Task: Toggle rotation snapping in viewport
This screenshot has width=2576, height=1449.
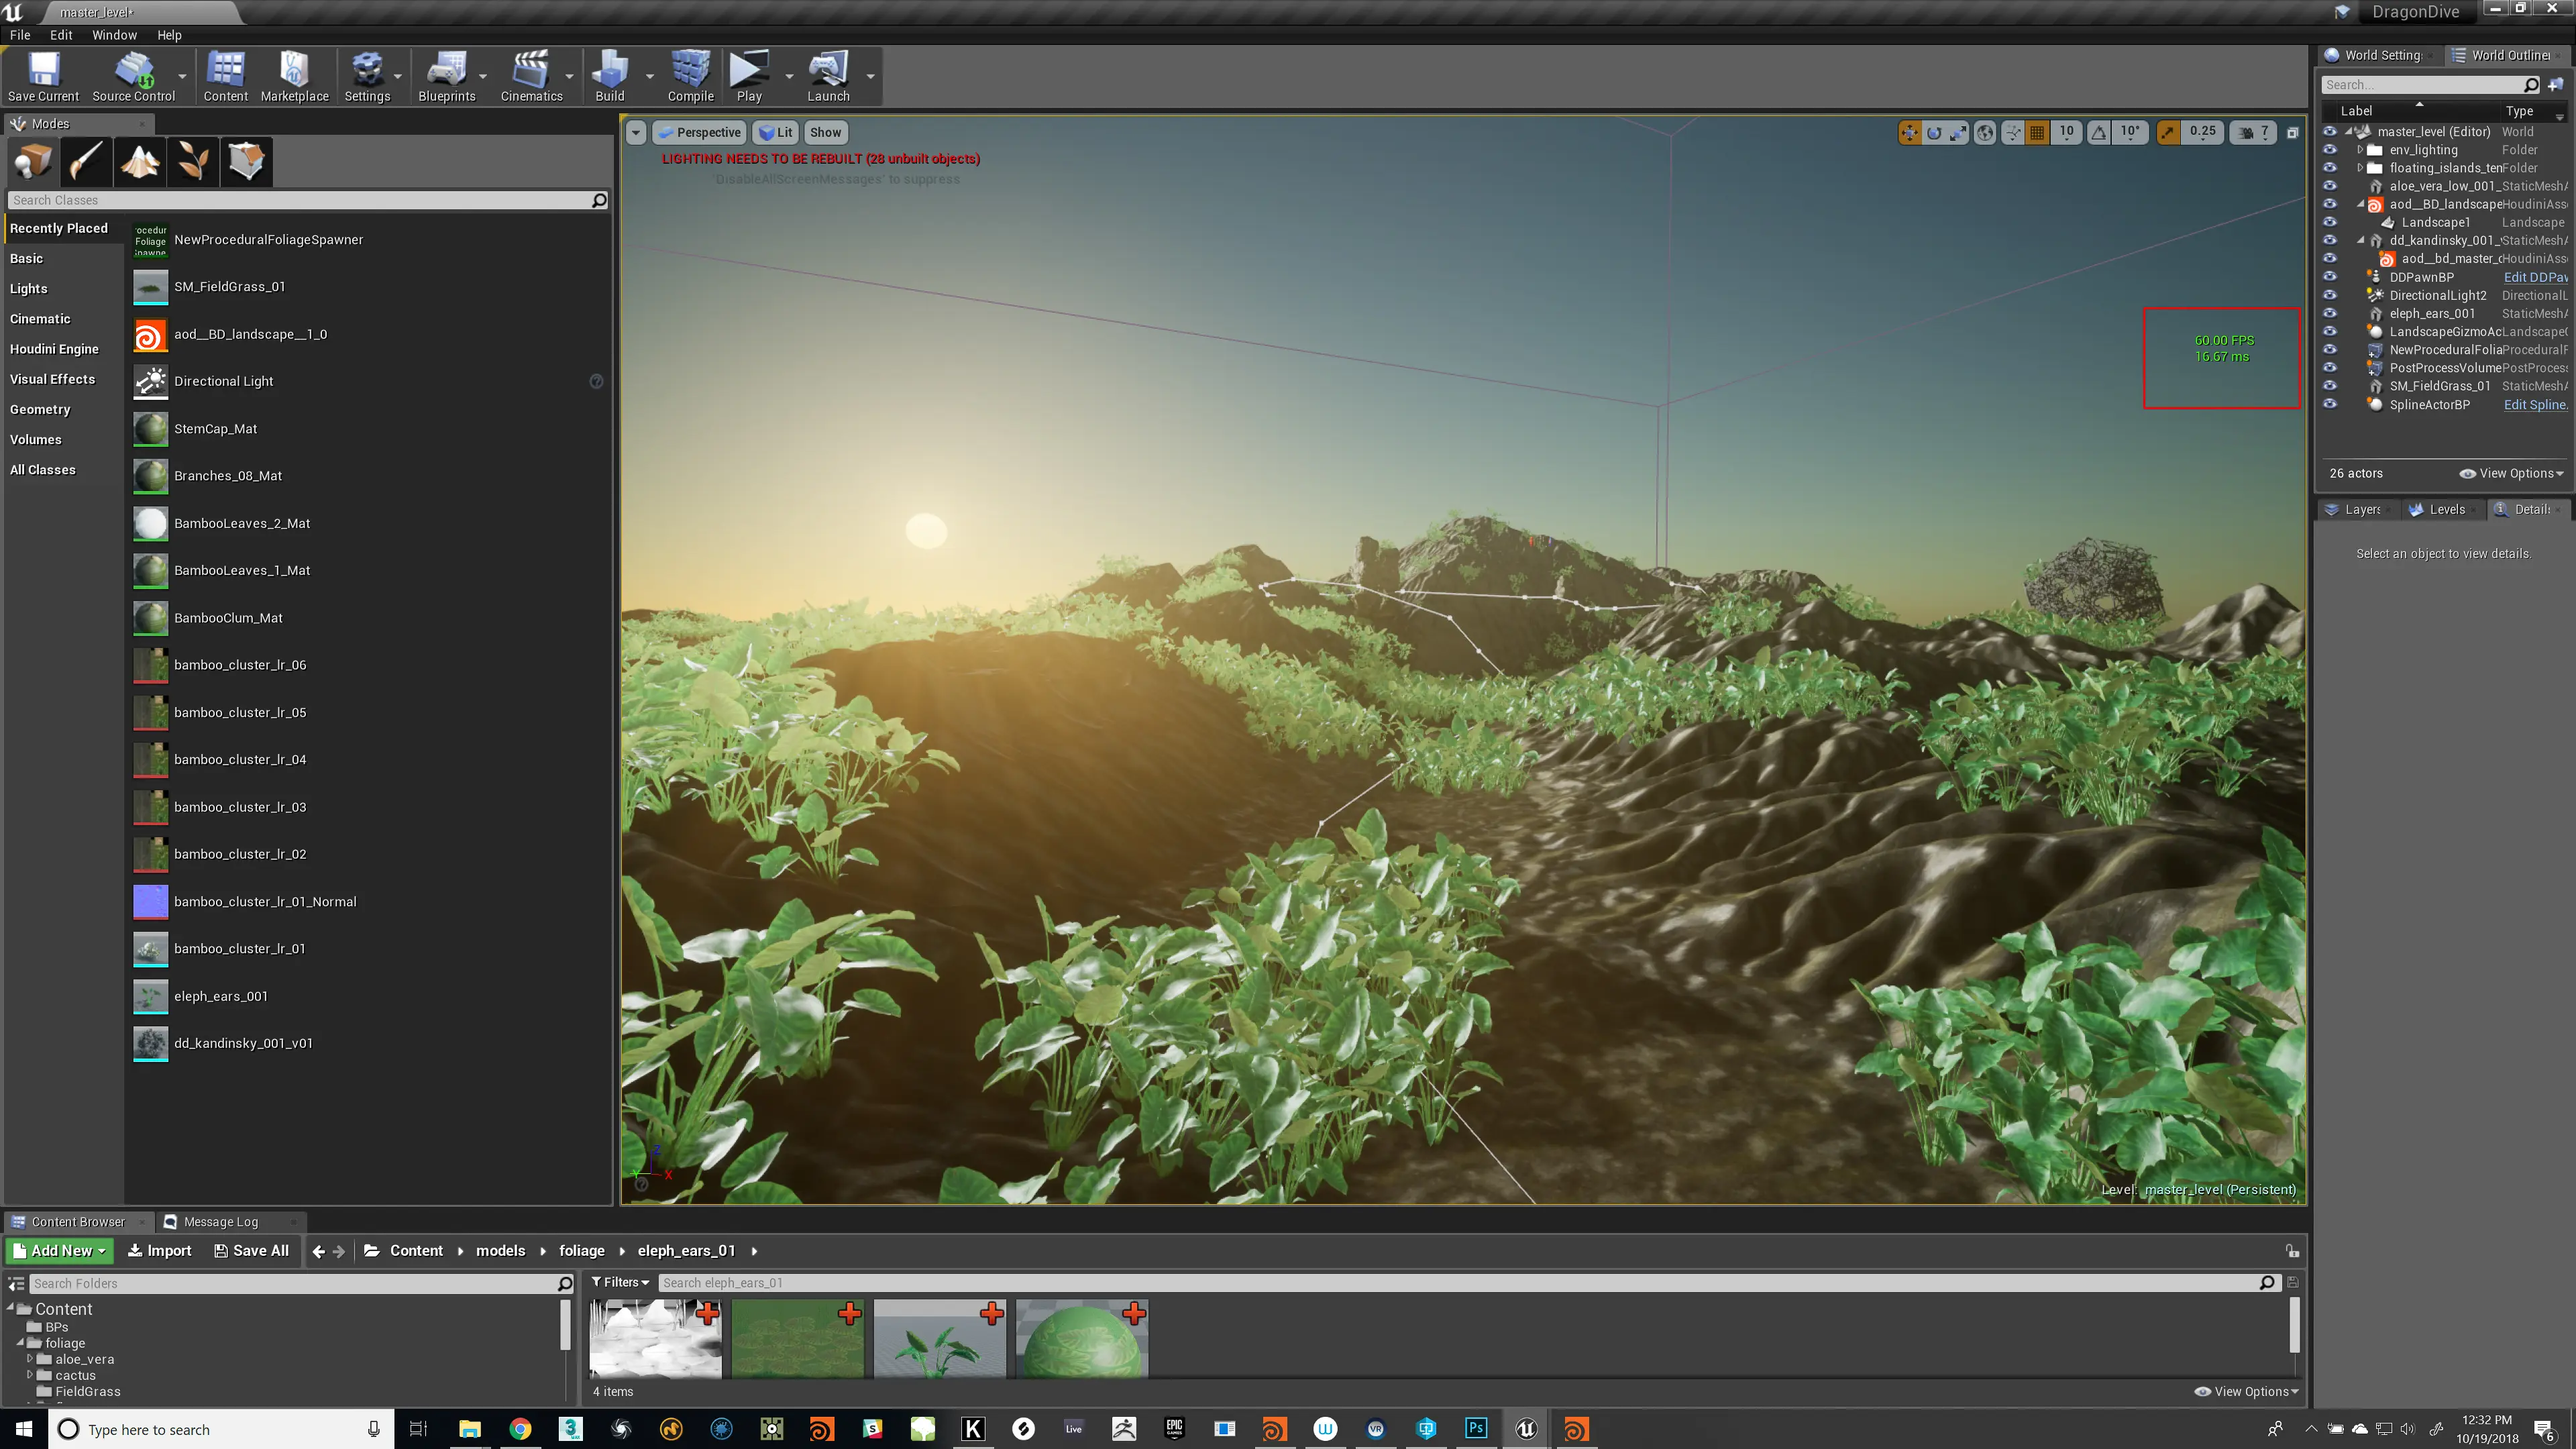Action: click(x=2099, y=132)
